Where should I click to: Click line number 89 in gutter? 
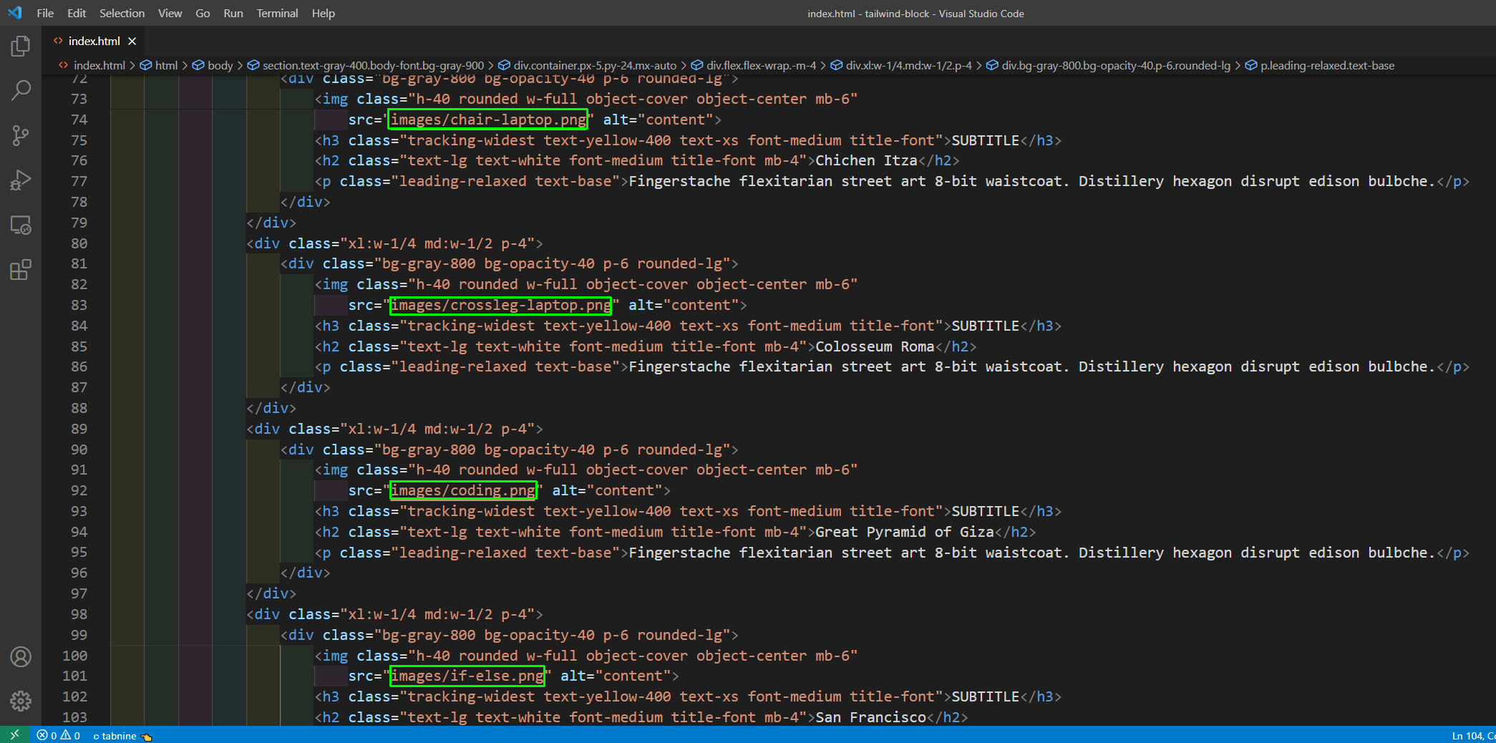pyautogui.click(x=79, y=429)
